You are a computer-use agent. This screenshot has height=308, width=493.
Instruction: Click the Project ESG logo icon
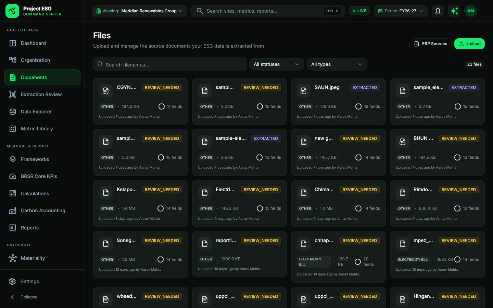click(x=12, y=11)
